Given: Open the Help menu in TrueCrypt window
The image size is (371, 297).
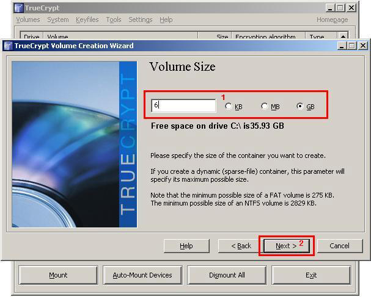Looking at the screenshot, I should click(x=166, y=20).
